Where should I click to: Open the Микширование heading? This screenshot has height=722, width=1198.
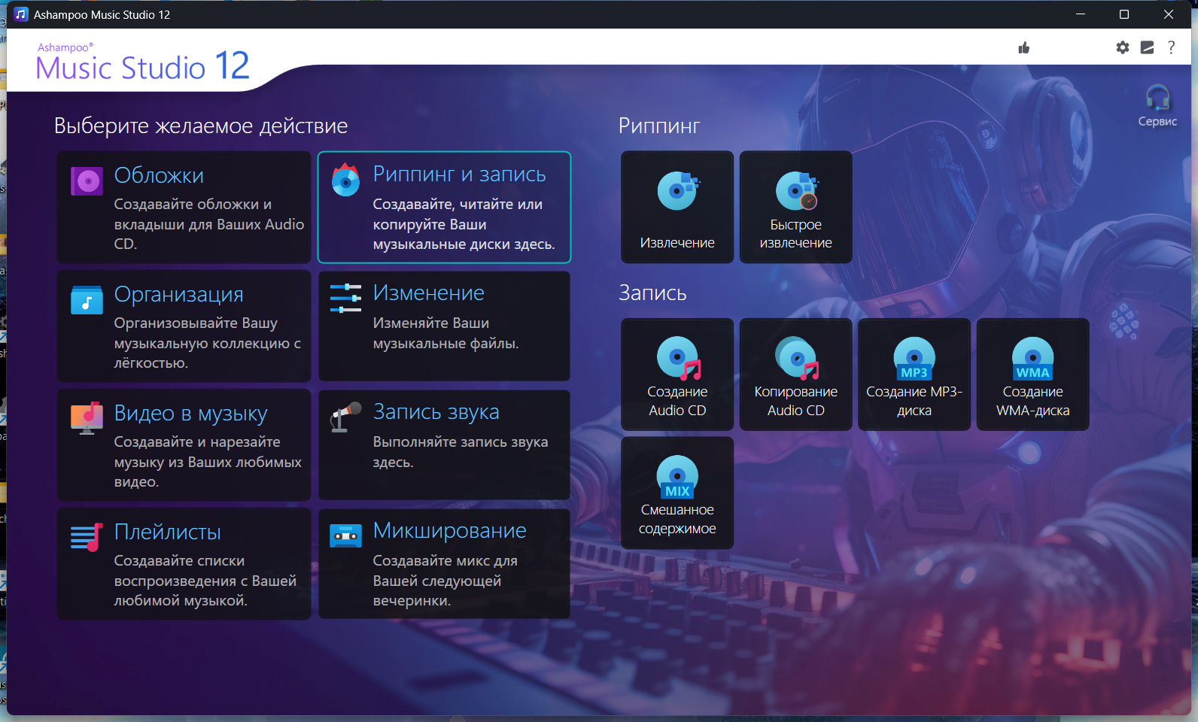pyautogui.click(x=449, y=531)
